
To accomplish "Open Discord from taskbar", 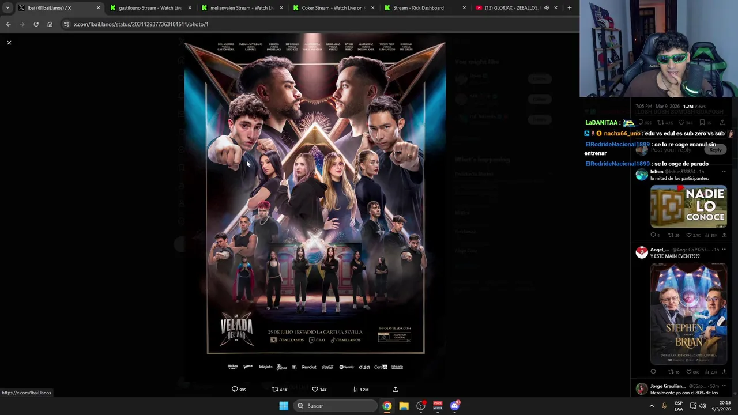I will (455, 406).
